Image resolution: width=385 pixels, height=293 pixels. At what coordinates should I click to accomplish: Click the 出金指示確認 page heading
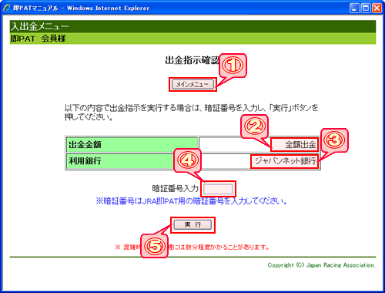[192, 60]
